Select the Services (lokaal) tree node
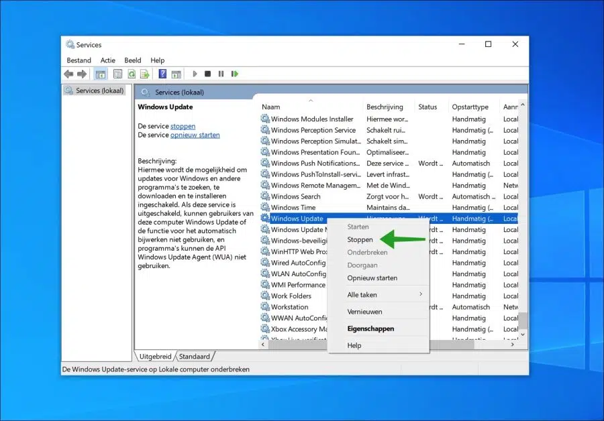 [95, 91]
